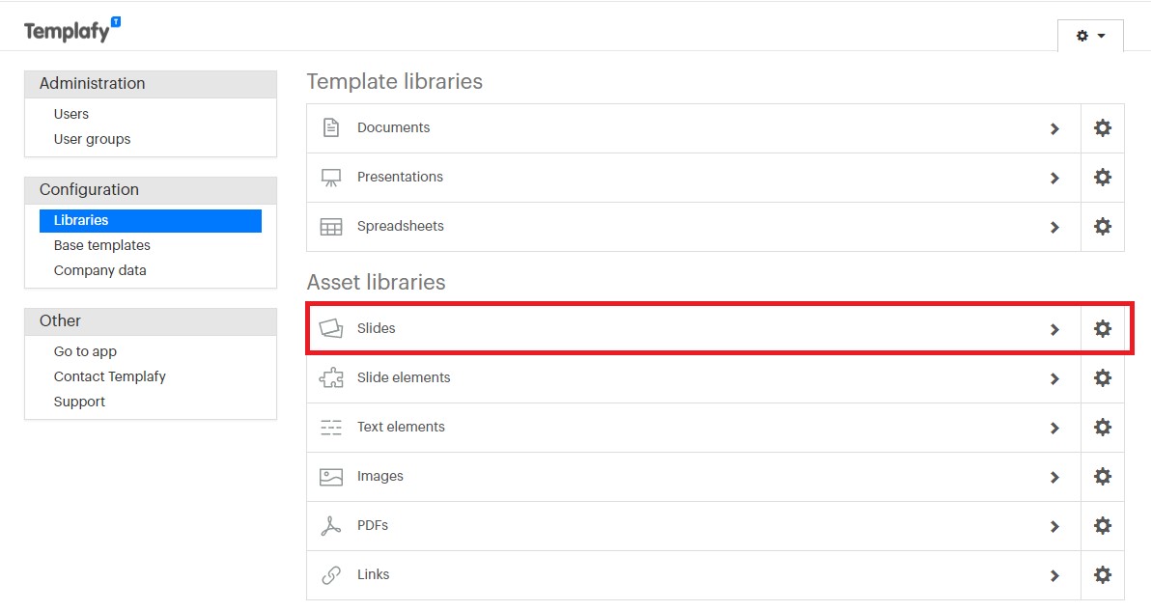Click the Documents template library icon
The height and width of the screenshot is (611, 1152).
click(x=330, y=126)
